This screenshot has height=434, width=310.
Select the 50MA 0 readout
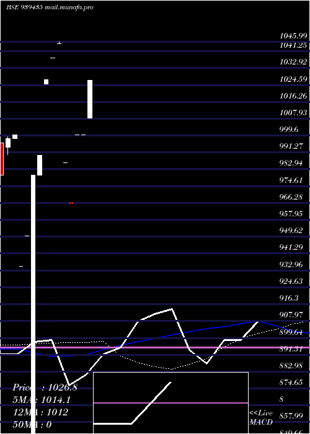[32, 425]
